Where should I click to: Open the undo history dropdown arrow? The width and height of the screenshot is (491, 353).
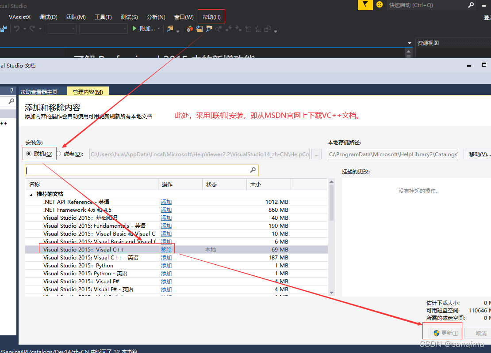25,29
